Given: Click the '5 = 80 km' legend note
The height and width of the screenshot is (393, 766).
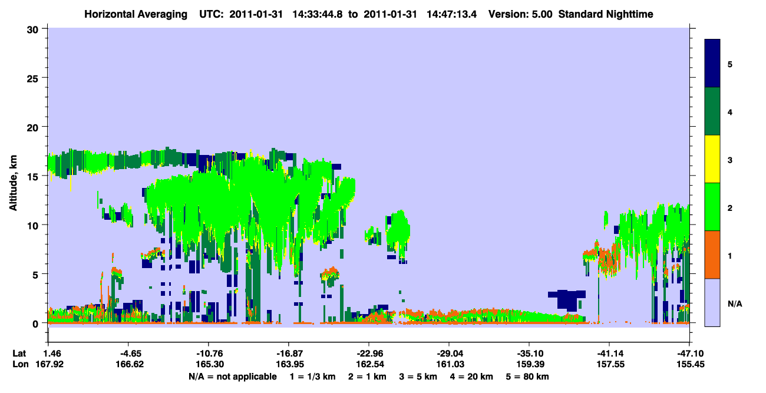Looking at the screenshot, I should (528, 377).
